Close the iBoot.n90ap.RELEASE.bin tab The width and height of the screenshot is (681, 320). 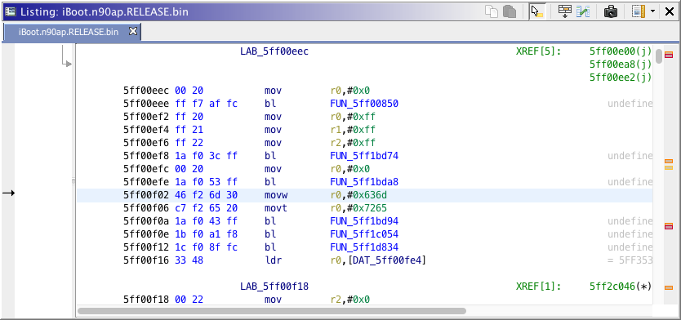[133, 32]
